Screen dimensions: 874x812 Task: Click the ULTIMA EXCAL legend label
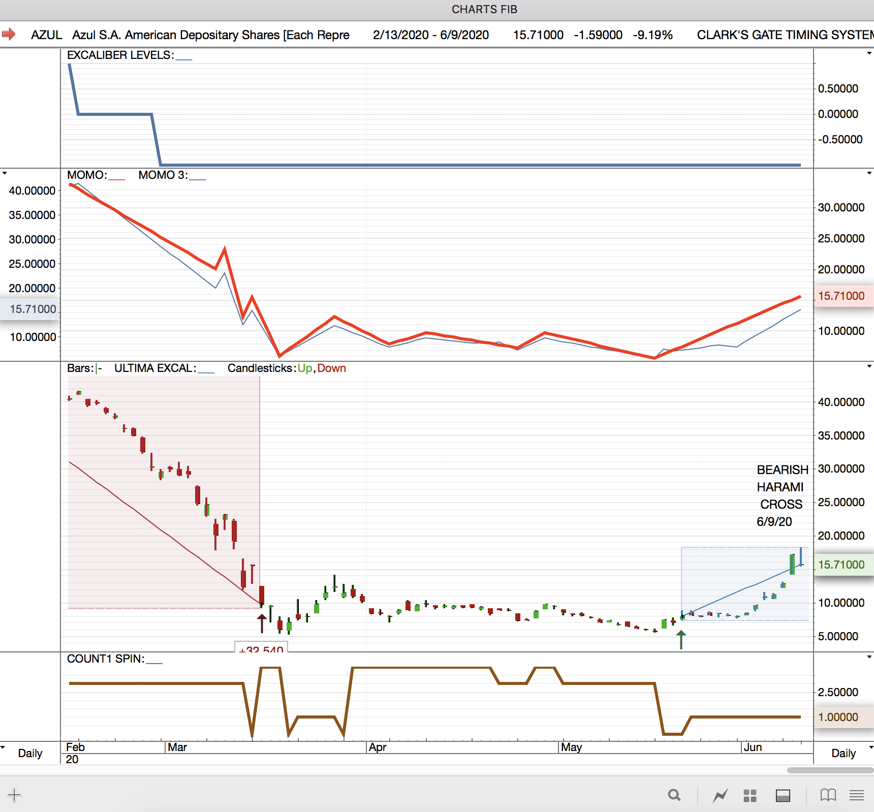point(155,368)
